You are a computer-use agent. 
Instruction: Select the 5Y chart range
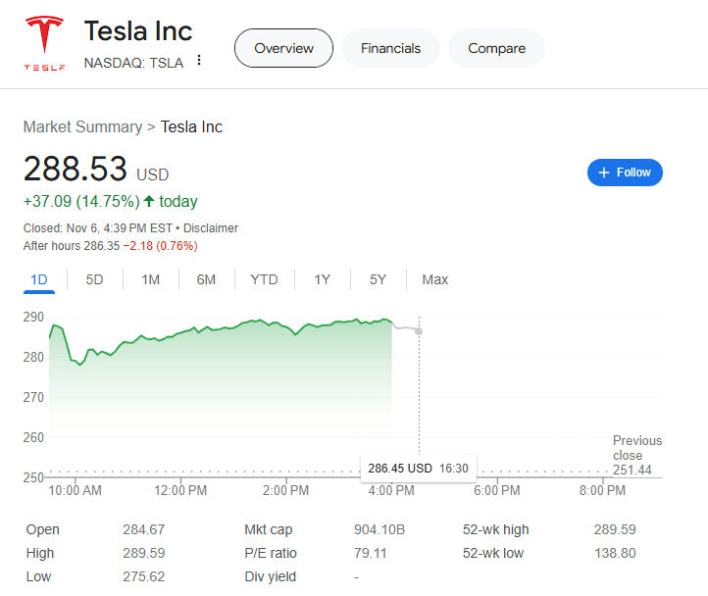(378, 280)
